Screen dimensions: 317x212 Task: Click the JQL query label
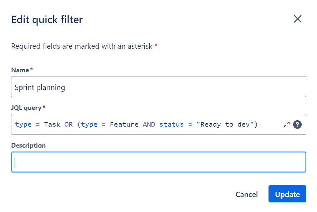tap(26, 108)
